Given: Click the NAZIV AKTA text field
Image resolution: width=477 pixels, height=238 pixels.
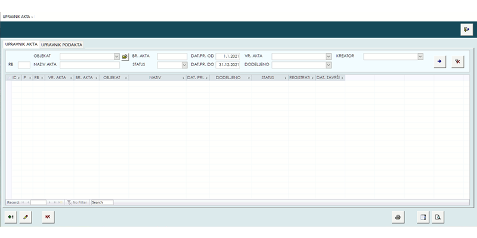Looking at the screenshot, I should click(94, 65).
